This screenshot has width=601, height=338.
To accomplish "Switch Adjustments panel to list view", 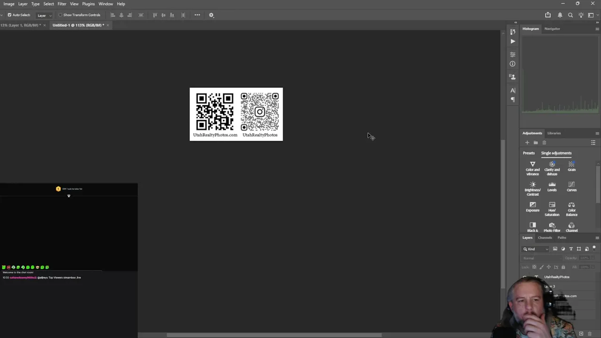I will point(593,143).
